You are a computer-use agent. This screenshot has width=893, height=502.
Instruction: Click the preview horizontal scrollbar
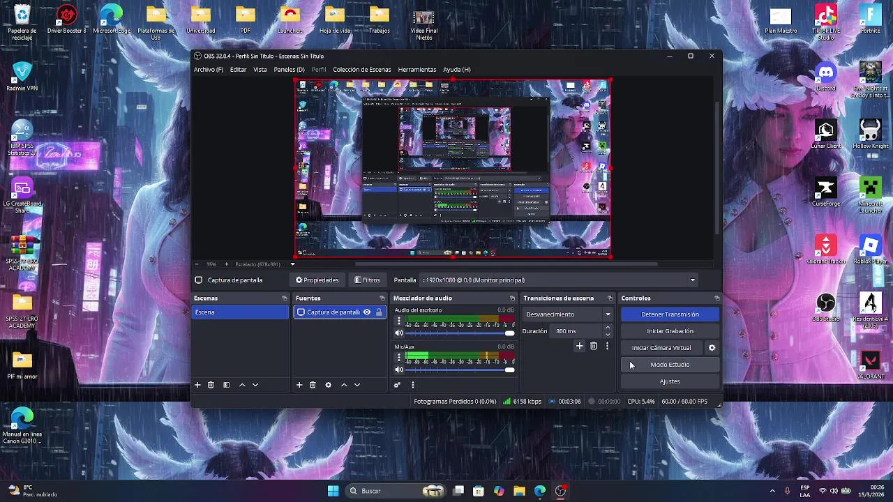click(x=506, y=264)
